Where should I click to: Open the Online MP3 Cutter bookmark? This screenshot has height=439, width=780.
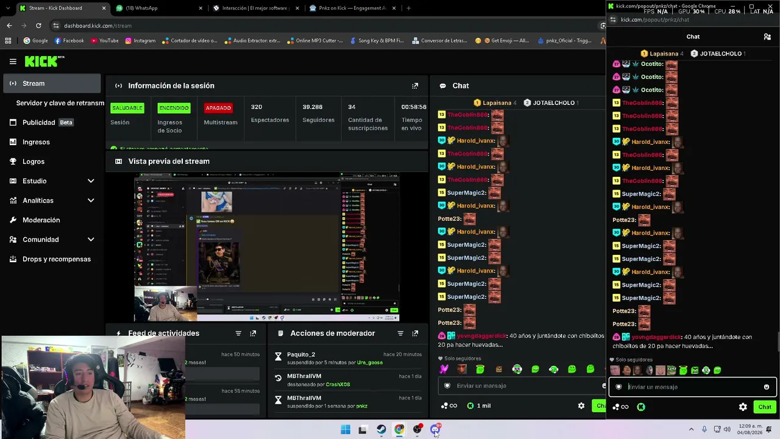(x=315, y=41)
